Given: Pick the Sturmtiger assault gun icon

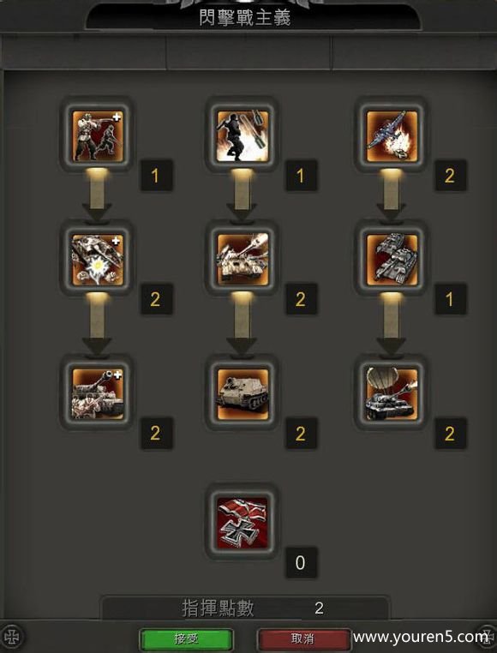Looking at the screenshot, I should pyautogui.click(x=243, y=393).
